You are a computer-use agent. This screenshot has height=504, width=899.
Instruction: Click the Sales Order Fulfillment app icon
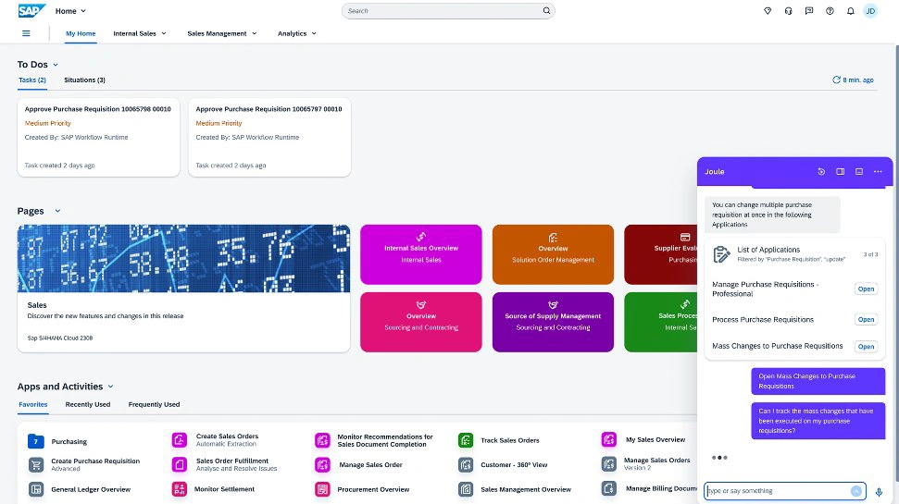point(180,464)
